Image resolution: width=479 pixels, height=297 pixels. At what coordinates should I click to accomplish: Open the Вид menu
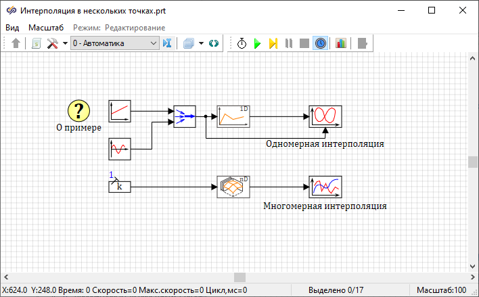(x=13, y=27)
